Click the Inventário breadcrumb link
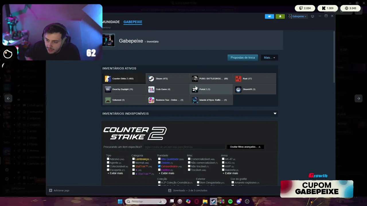367x206 pixels. pos(153,42)
